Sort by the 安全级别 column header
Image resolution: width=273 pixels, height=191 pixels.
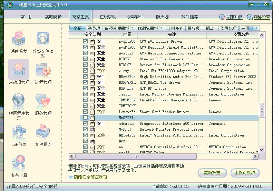pyautogui.click(x=92, y=34)
